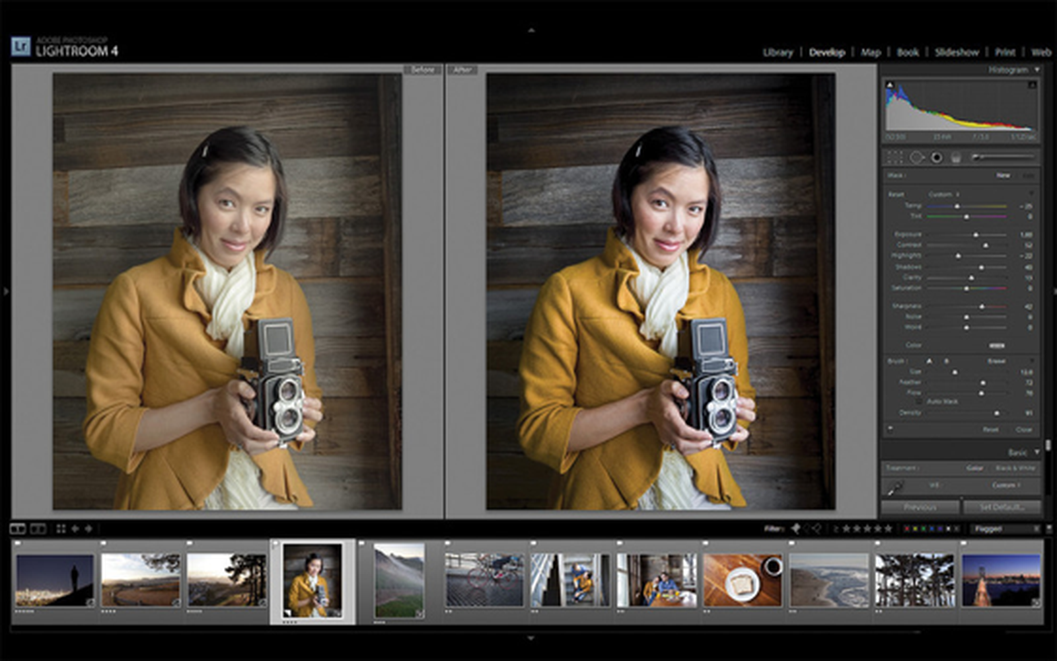Image resolution: width=1057 pixels, height=661 pixels.
Task: Click the flag filter icon in the filmstrip
Action: 795,529
